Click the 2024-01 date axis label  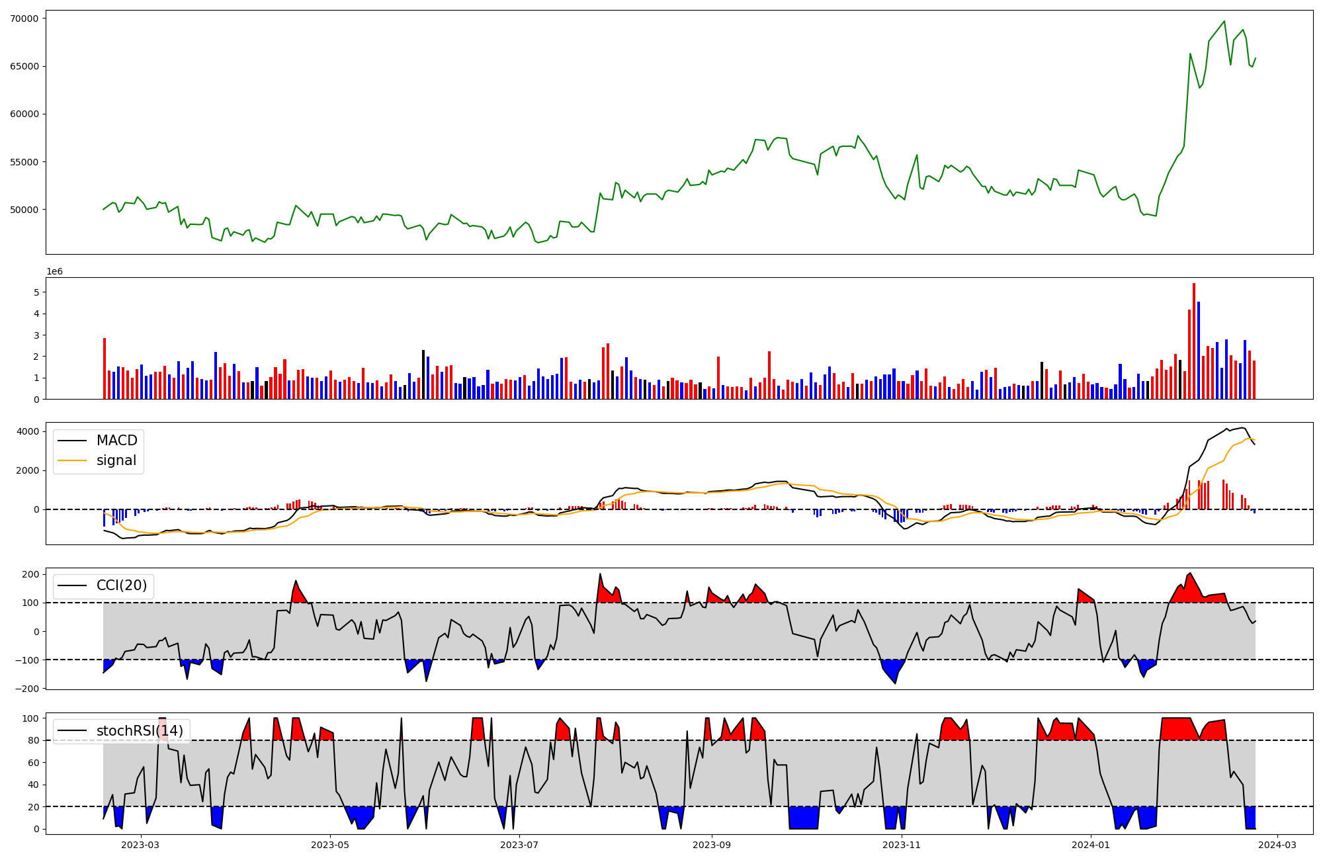click(x=1090, y=845)
